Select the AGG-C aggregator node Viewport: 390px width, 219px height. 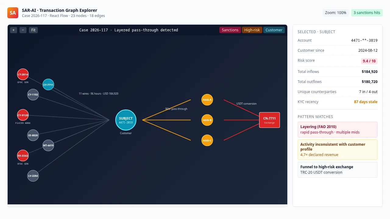click(x=207, y=141)
